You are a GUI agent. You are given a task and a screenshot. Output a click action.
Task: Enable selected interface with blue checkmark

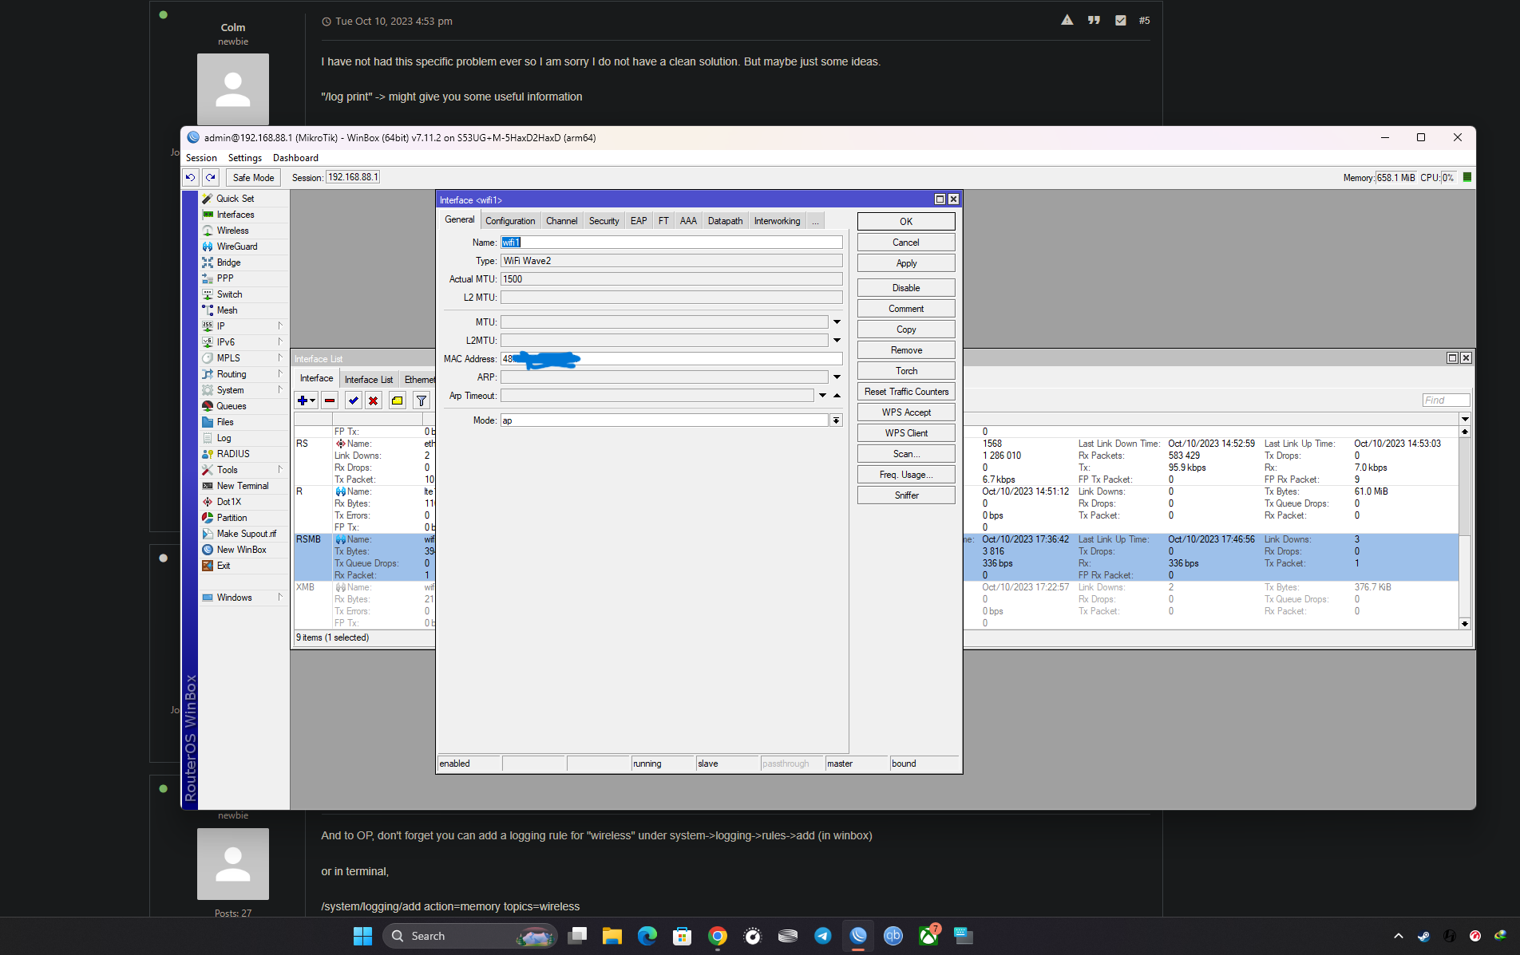pyautogui.click(x=353, y=401)
